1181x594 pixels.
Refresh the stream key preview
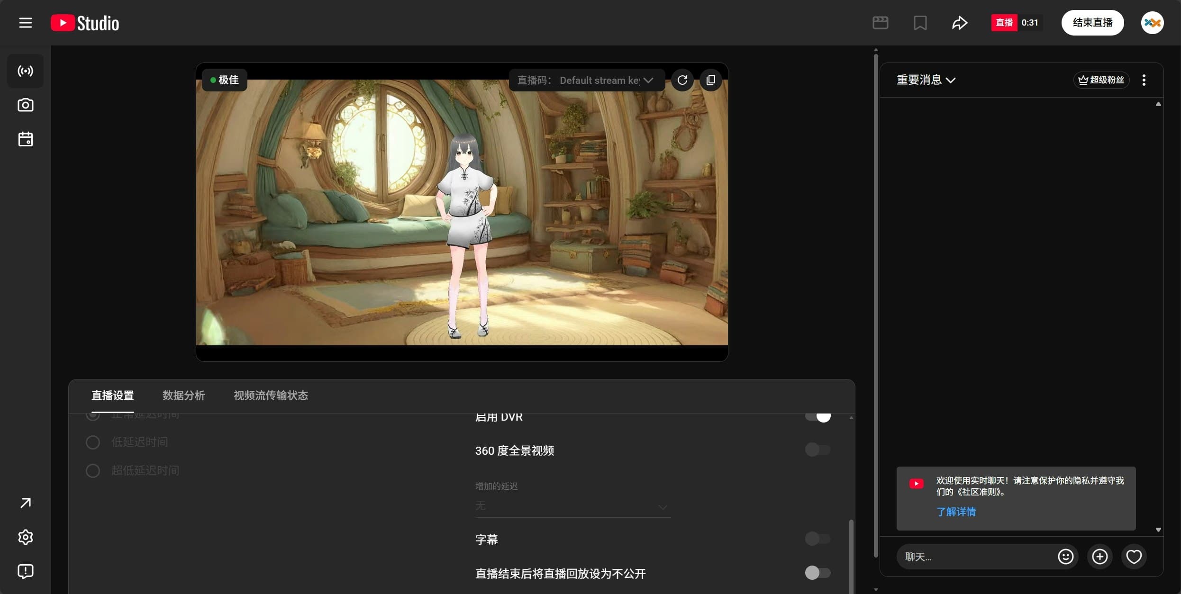(x=682, y=80)
